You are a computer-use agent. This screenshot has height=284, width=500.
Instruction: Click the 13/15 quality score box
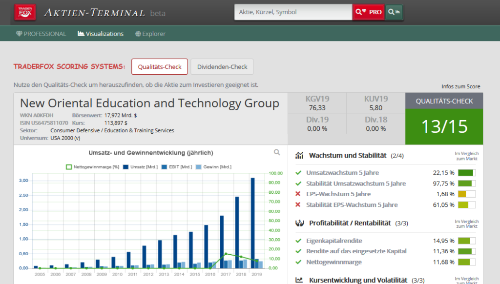[444, 126]
